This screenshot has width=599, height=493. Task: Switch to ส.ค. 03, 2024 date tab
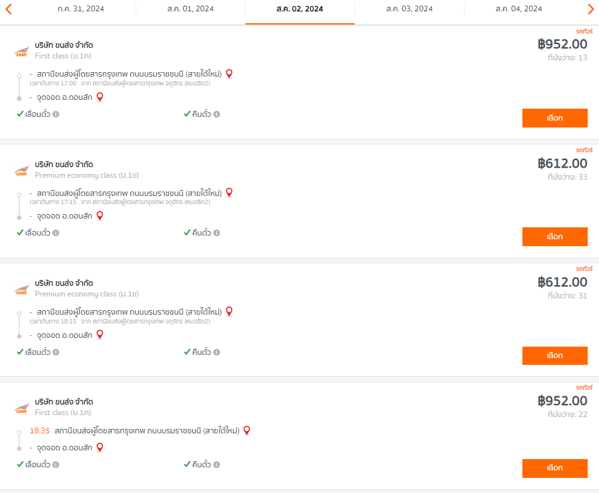(x=409, y=9)
